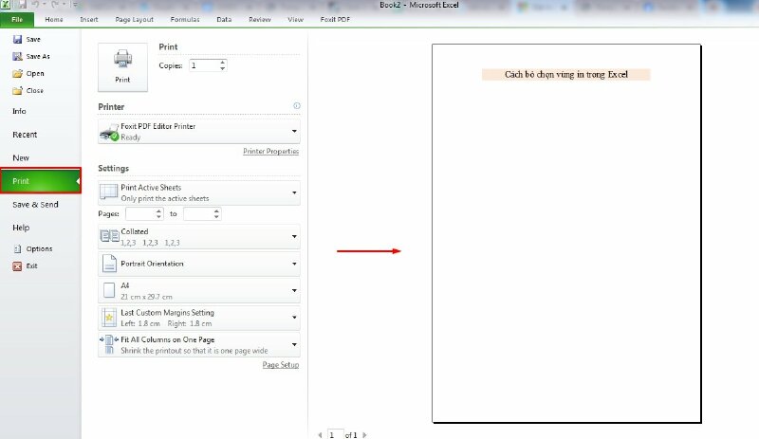
Task: Click the Copies input field
Action: (x=204, y=65)
